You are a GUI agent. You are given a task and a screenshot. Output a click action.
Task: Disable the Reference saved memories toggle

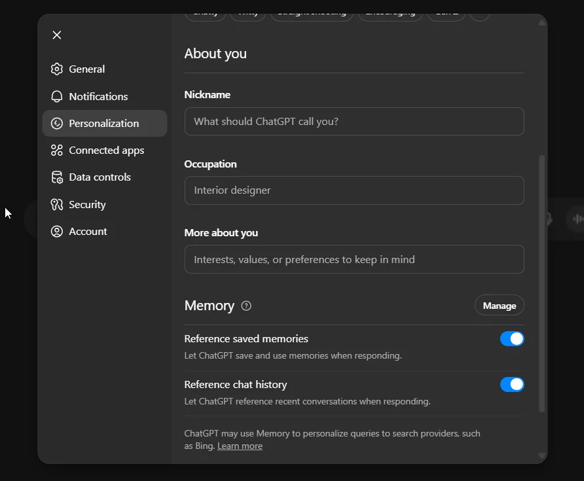(512, 338)
